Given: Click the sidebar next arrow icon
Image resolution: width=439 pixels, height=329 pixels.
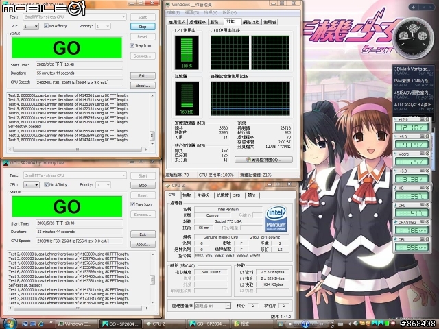Looking at the screenshot, I should (x=431, y=8).
